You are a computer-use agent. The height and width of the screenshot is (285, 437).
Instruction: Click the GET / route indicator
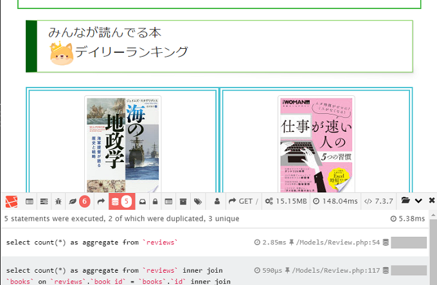point(244,201)
